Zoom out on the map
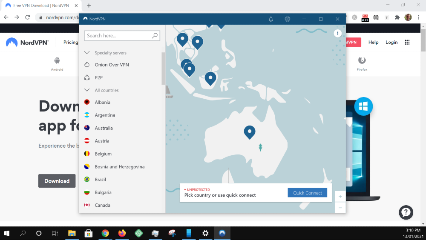 click(x=340, y=208)
